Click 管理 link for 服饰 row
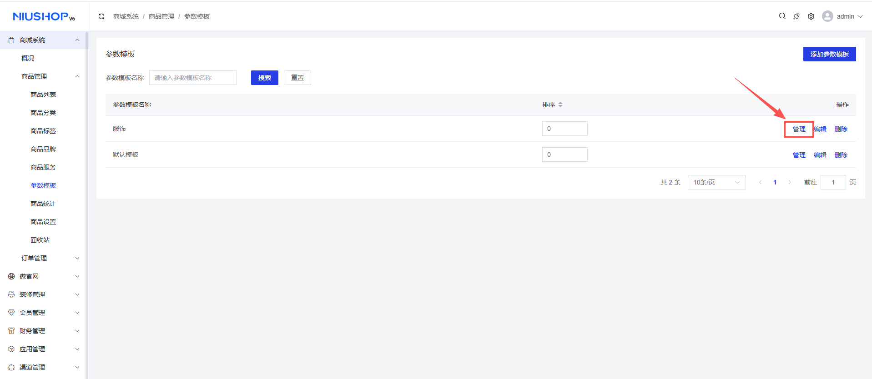 tap(799, 129)
